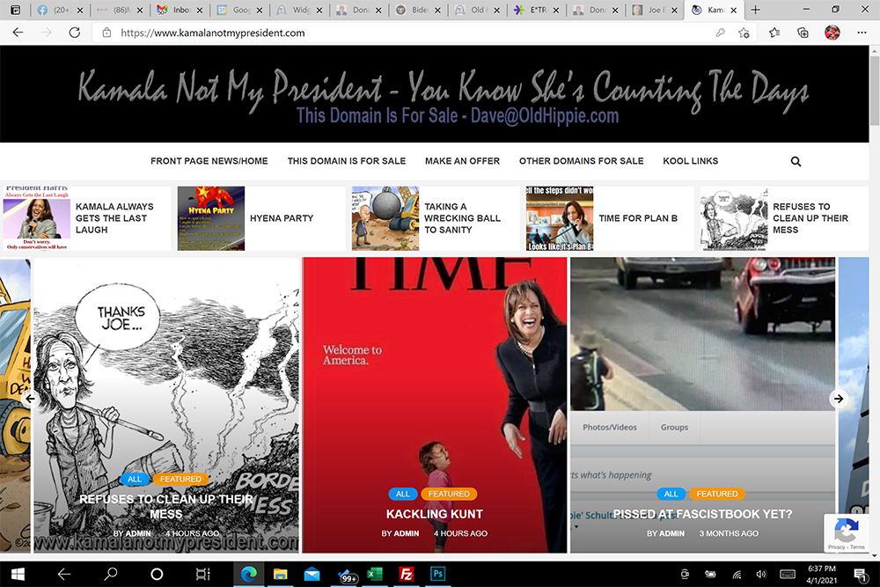Open the tab actions menu icon at far left
This screenshot has height=587, width=880.
[x=16, y=10]
